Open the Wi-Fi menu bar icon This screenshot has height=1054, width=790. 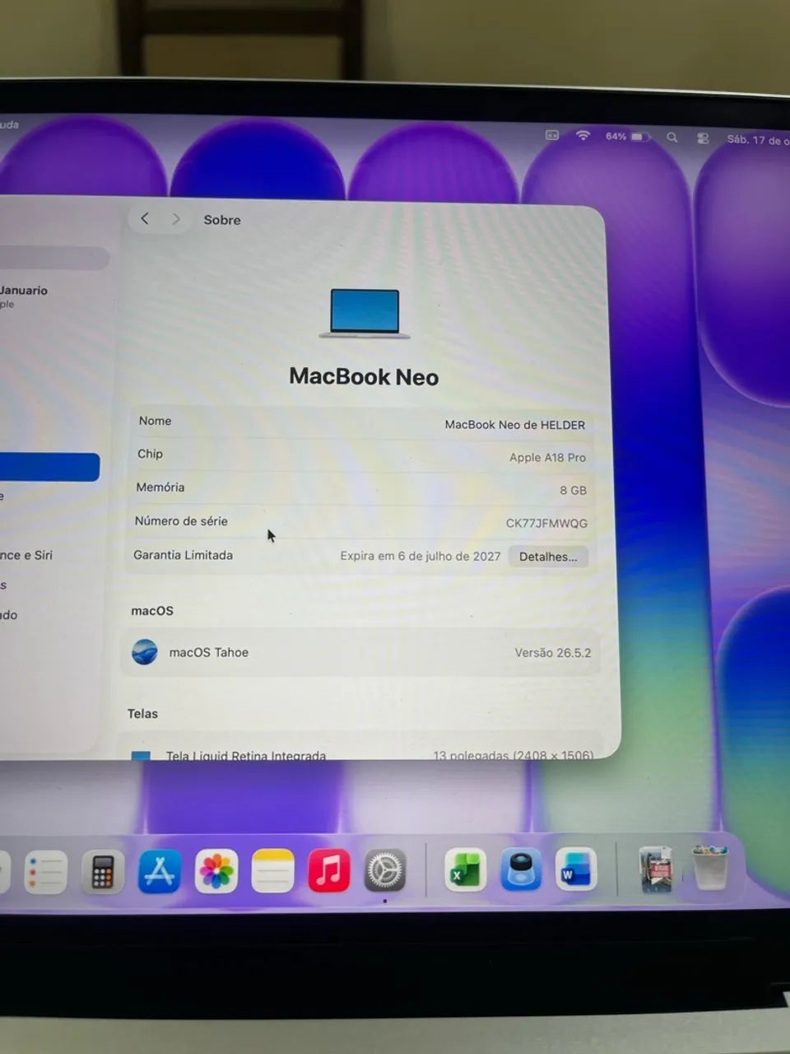coord(583,136)
